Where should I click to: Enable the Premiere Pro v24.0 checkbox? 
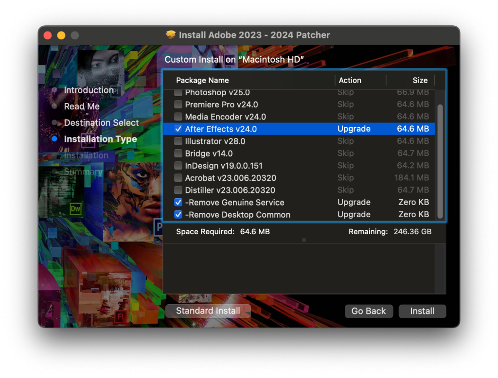click(x=178, y=104)
